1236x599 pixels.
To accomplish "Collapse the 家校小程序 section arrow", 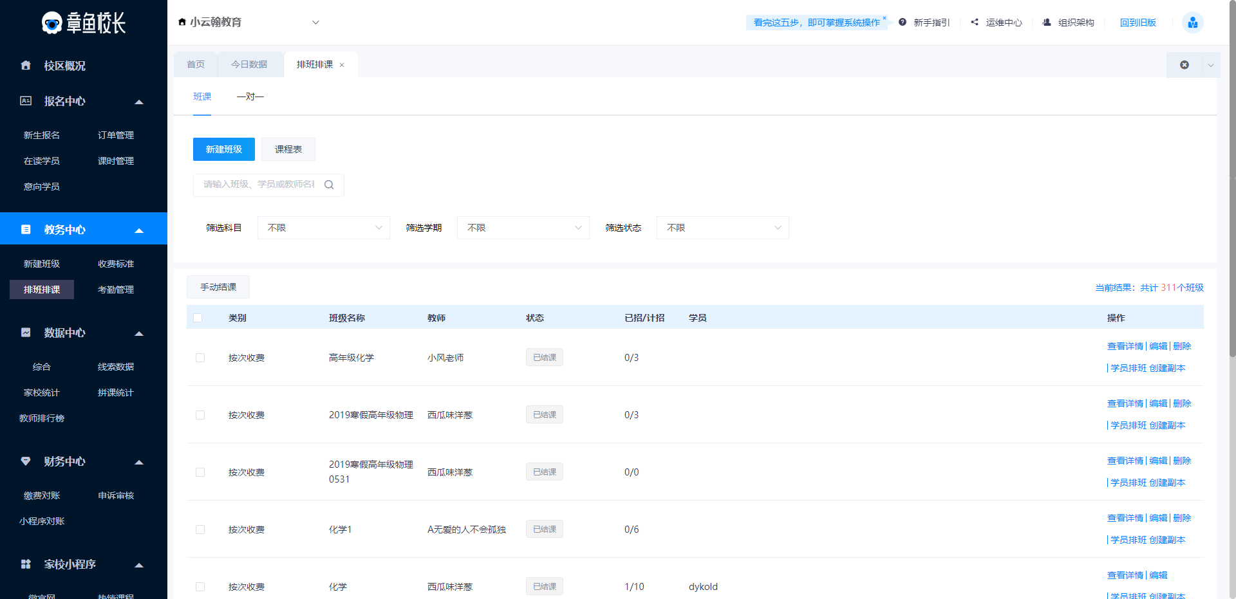I will tap(139, 565).
